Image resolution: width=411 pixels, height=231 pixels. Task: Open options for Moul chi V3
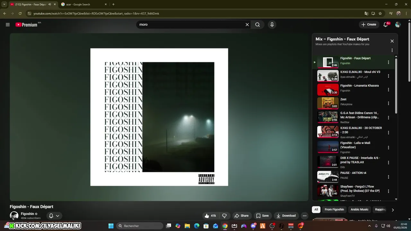(389, 76)
